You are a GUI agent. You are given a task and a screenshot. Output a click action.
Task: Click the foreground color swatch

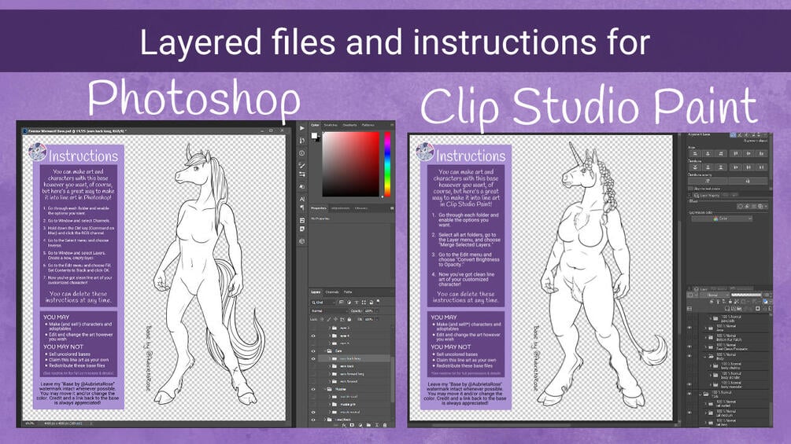[314, 135]
